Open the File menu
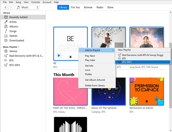 [5, 2]
